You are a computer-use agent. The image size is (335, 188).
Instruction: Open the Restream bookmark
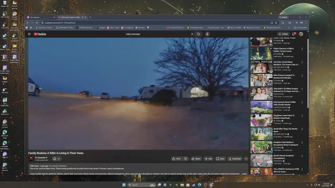[x=140, y=27]
